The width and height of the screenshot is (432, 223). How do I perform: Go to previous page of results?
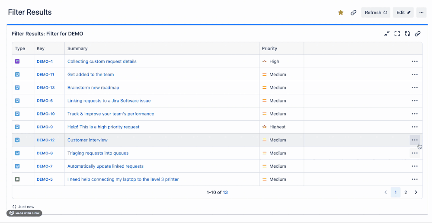[386, 192]
